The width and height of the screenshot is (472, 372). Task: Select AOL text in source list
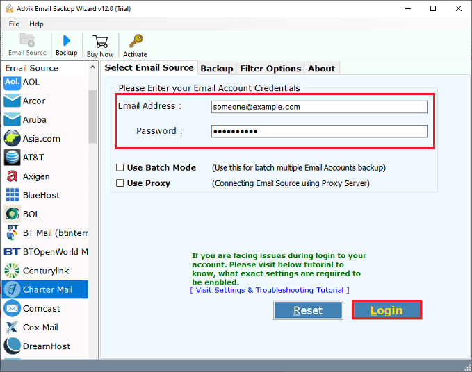tap(31, 82)
